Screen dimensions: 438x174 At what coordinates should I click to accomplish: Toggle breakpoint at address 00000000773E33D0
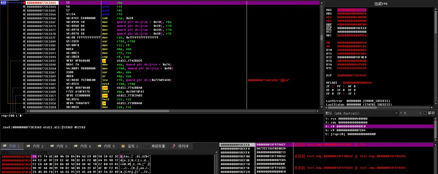click(24, 107)
